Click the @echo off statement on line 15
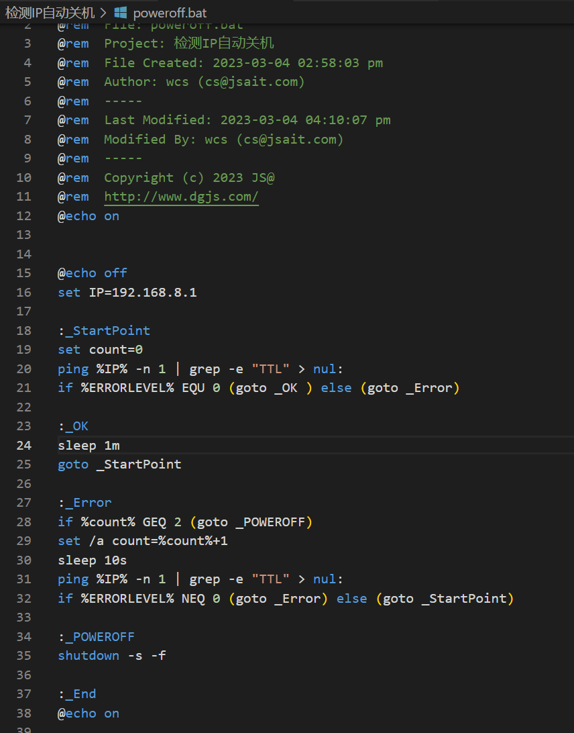This screenshot has width=574, height=733. point(92,273)
